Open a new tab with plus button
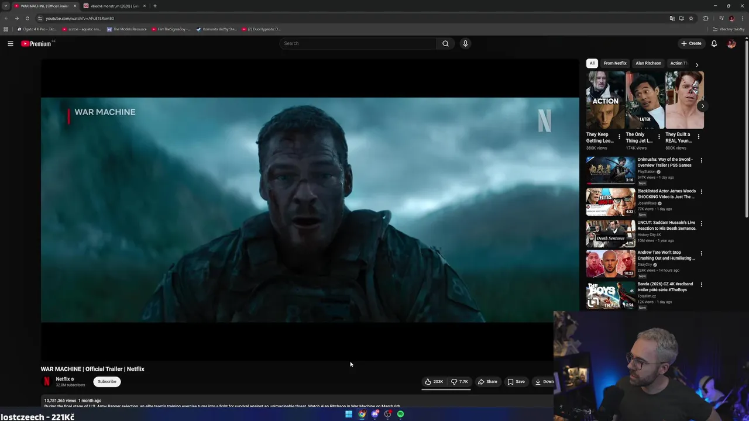749x421 pixels. [x=154, y=6]
